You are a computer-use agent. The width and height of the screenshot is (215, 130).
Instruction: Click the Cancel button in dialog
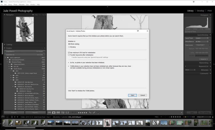(x=143, y=95)
